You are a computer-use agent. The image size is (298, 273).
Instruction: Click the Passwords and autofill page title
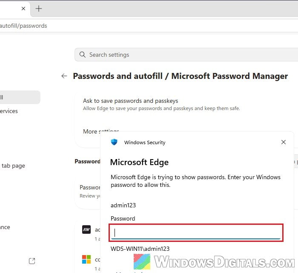pyautogui.click(x=180, y=76)
